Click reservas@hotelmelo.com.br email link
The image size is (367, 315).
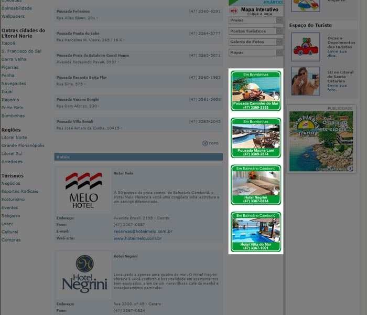143,232
